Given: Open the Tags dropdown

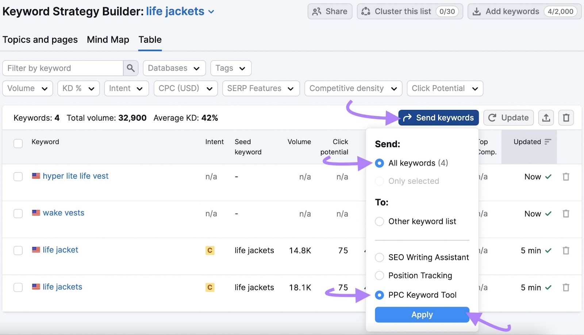Looking at the screenshot, I should tap(231, 68).
